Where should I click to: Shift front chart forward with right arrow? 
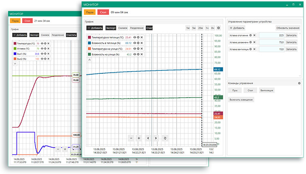coord(156,138)
